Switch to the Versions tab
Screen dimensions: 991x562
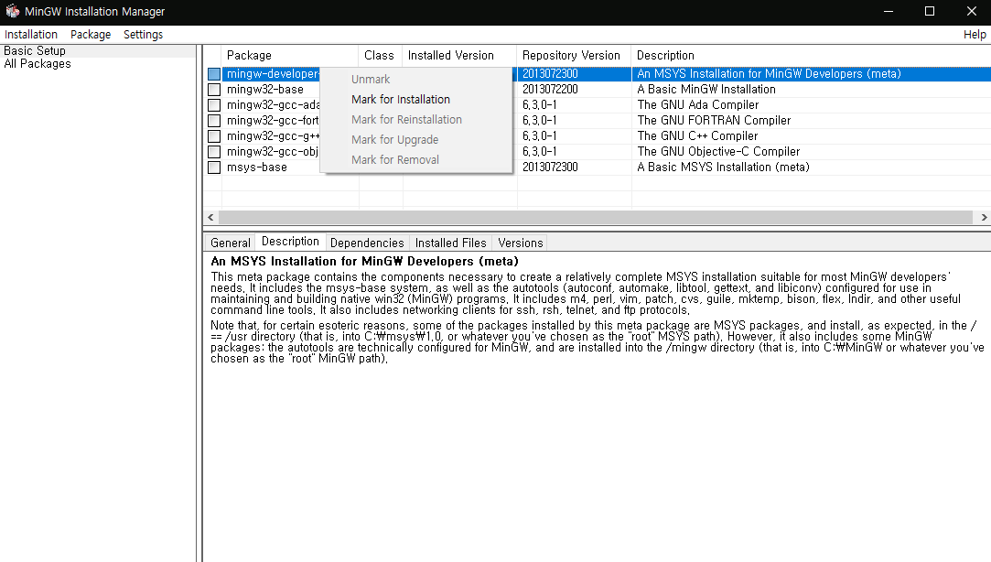tap(520, 243)
